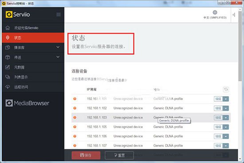Click status icon for 192.168.1.105
The image size is (244, 163).
75,127
